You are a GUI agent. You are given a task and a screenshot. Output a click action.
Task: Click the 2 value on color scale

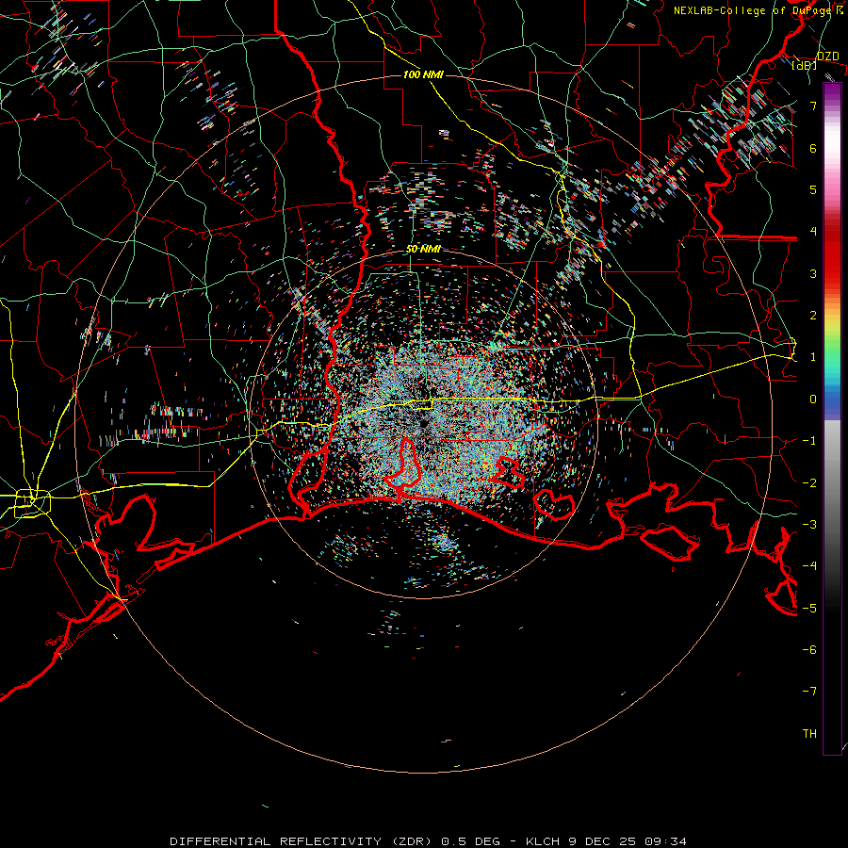click(x=813, y=316)
